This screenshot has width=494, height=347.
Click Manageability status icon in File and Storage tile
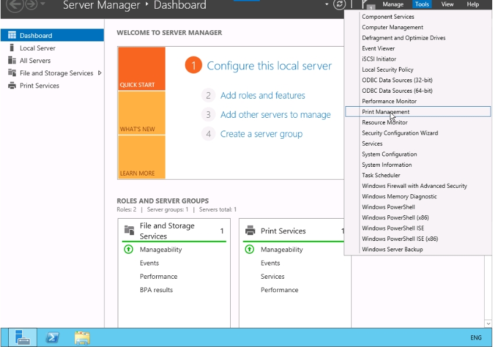click(x=129, y=249)
